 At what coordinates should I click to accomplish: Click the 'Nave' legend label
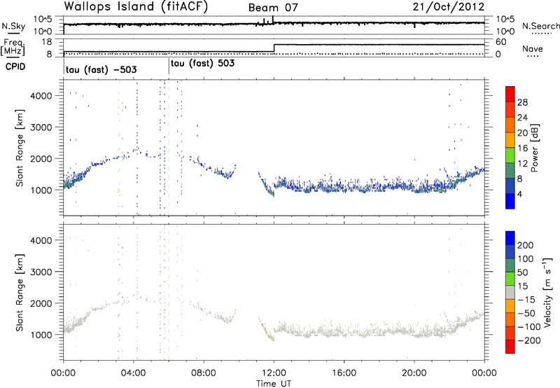pos(533,48)
